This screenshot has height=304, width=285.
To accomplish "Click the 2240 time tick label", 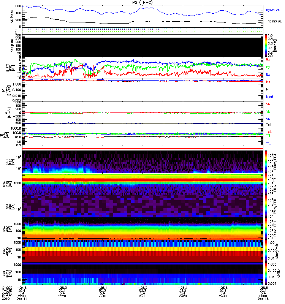I will point(102,296).
